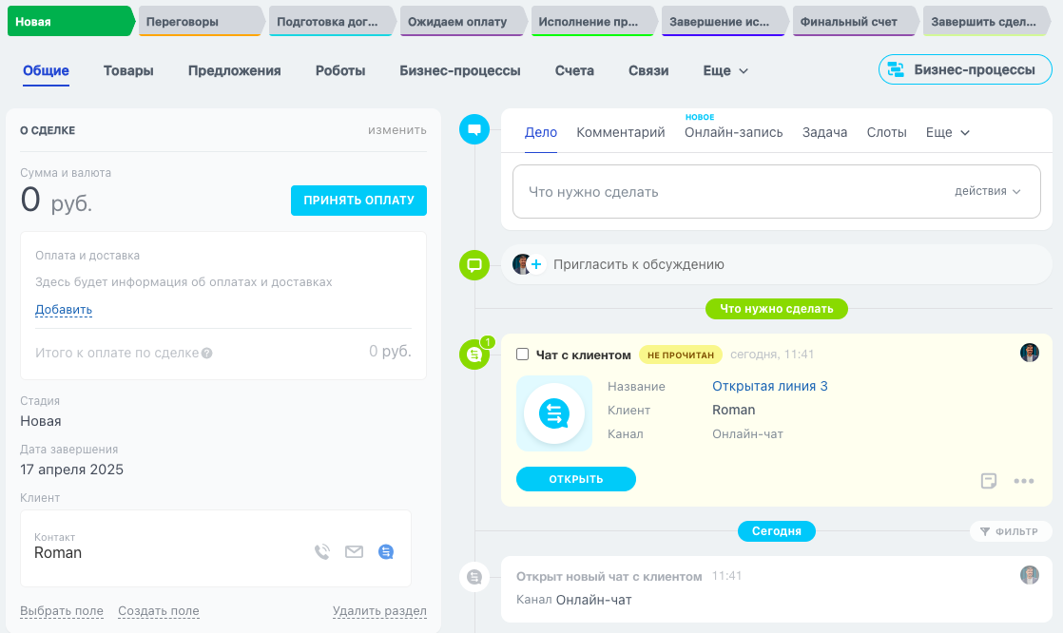Click the ОТКРЫТЬ chat button
The height and width of the screenshot is (633, 1063).
point(575,479)
